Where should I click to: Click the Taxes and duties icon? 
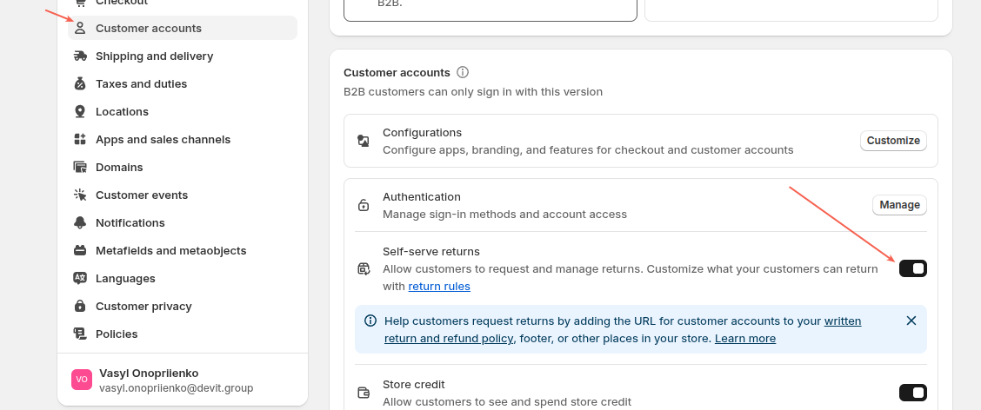(x=80, y=83)
